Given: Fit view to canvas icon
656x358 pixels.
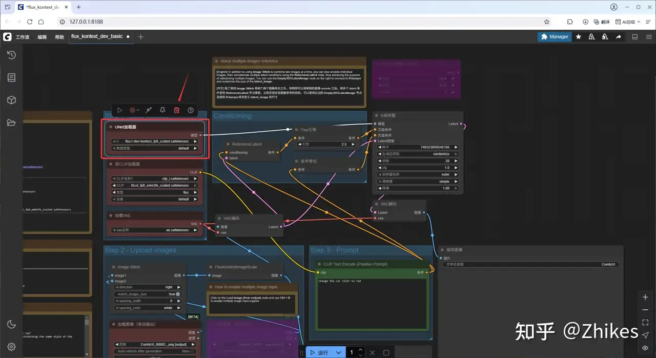Looking at the screenshot, I should coord(645,322).
